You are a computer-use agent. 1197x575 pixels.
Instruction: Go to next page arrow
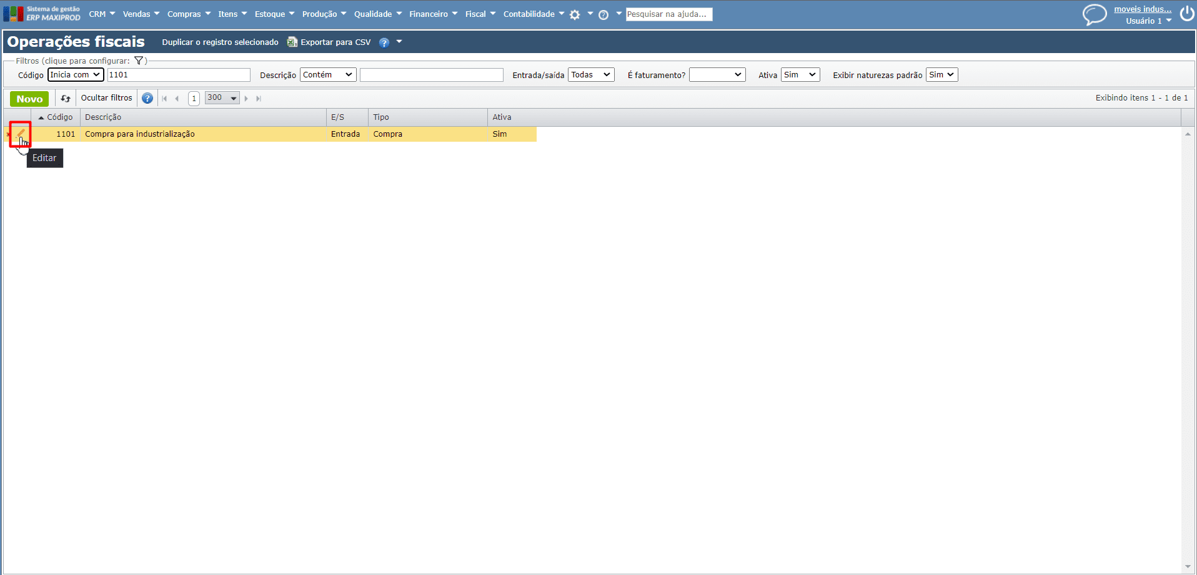click(246, 98)
